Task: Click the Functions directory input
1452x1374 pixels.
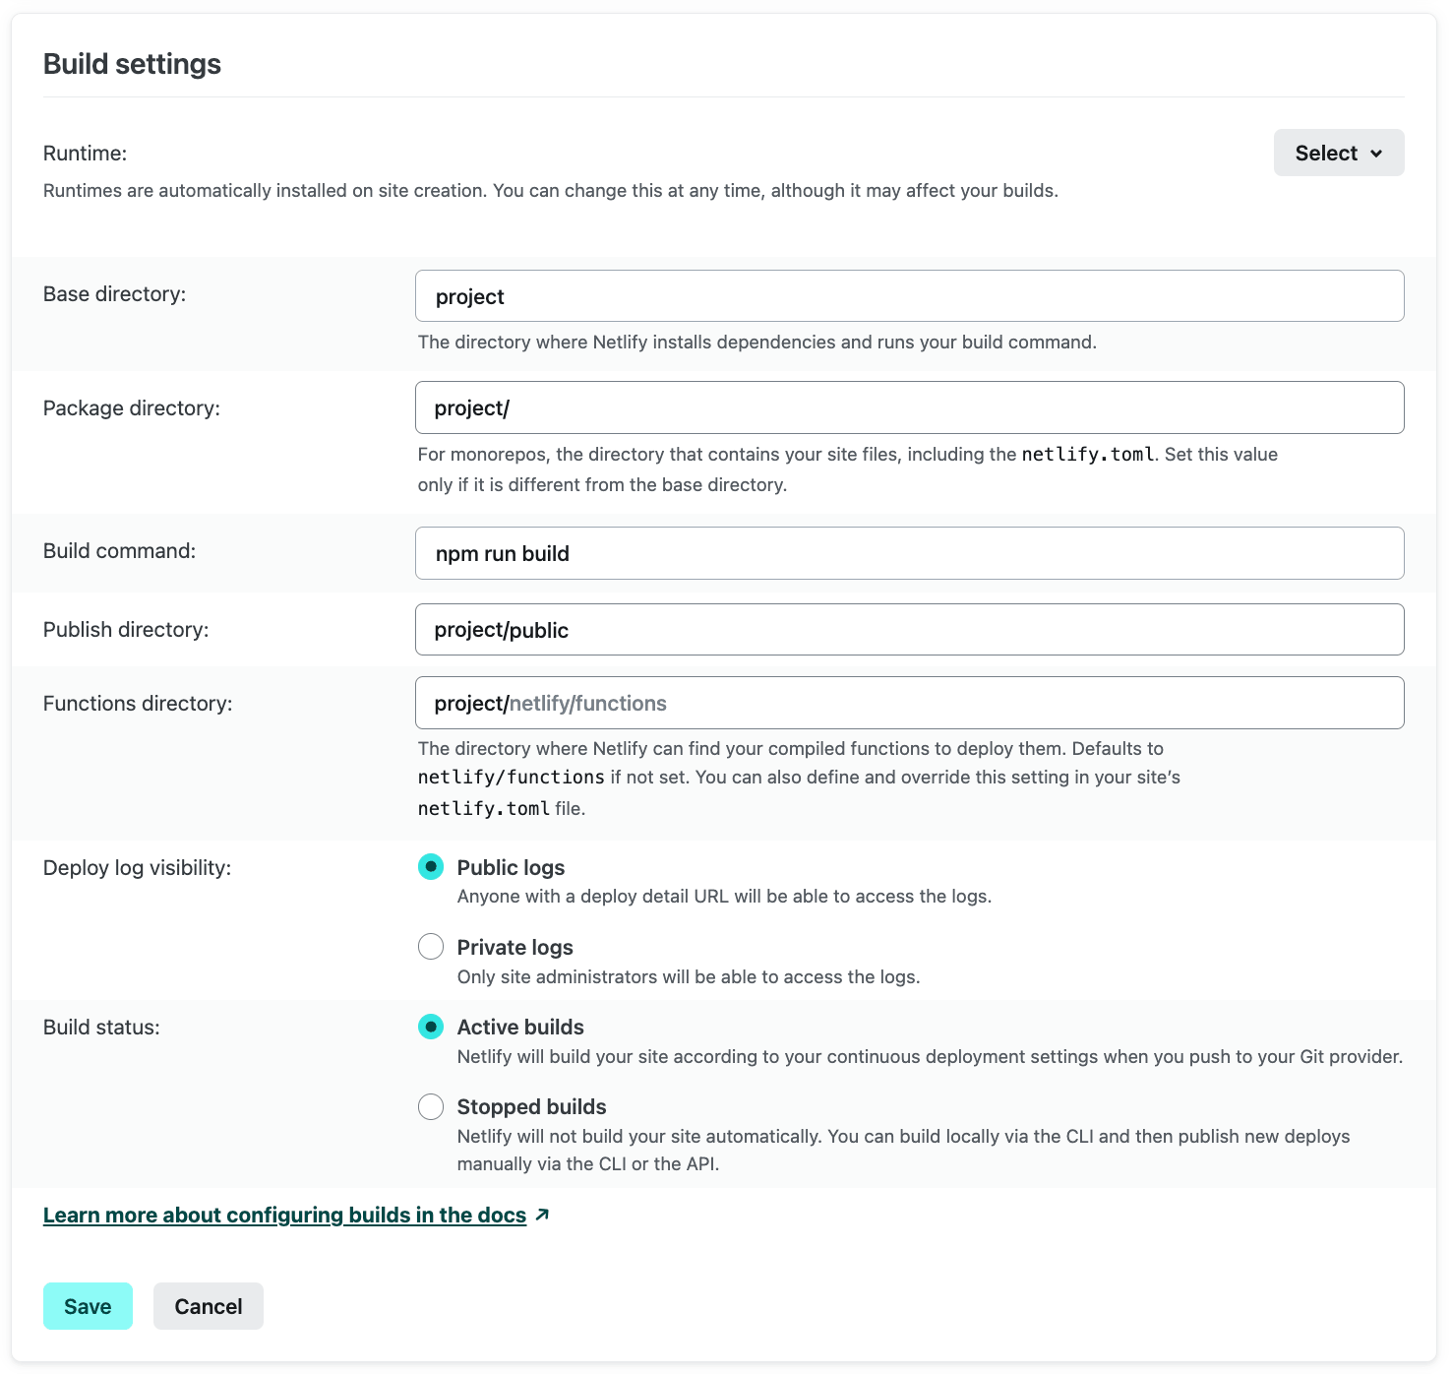Action: pyautogui.click(x=909, y=703)
